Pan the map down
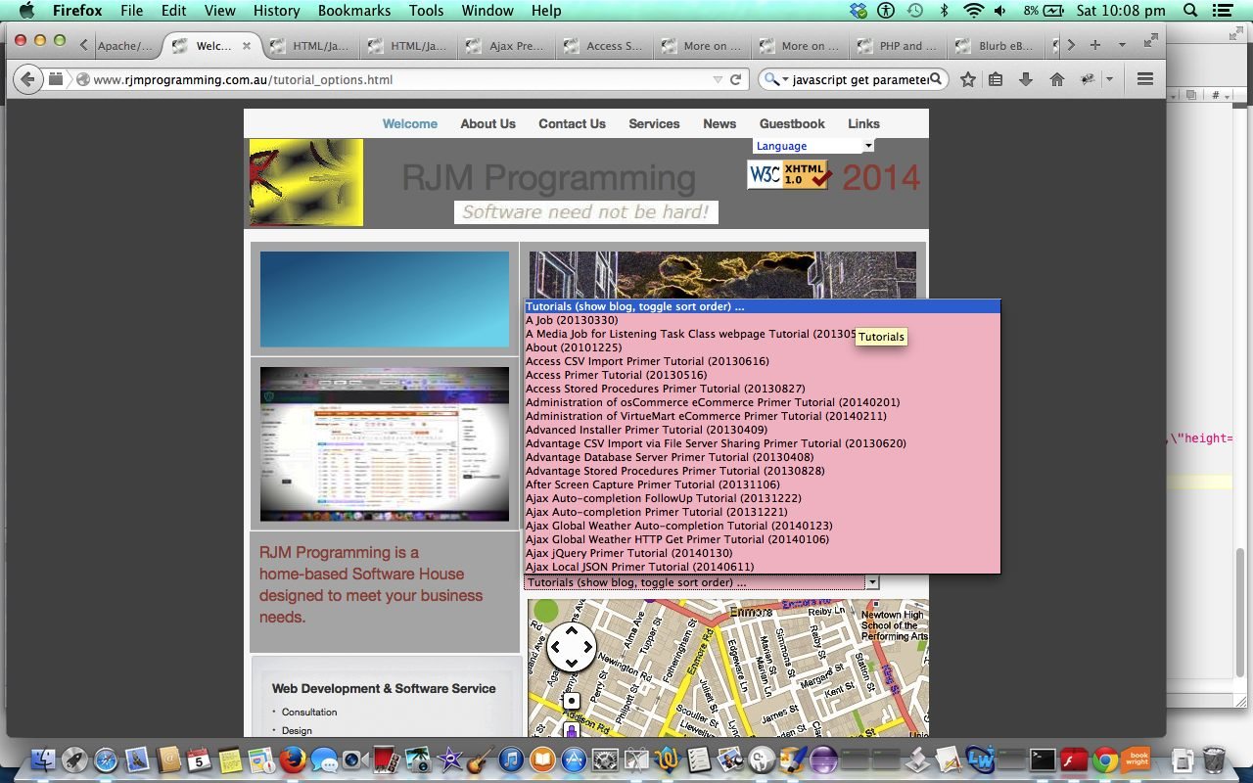The image size is (1253, 783). tap(572, 664)
